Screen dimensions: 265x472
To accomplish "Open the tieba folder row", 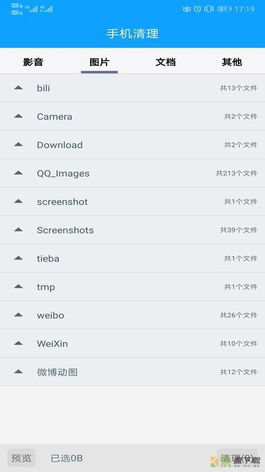I will pos(132,258).
